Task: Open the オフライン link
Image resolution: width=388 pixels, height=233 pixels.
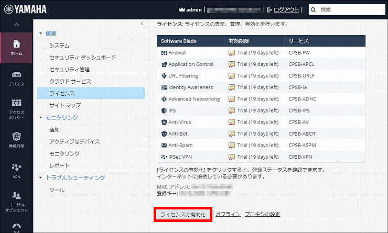Action: tap(228, 214)
